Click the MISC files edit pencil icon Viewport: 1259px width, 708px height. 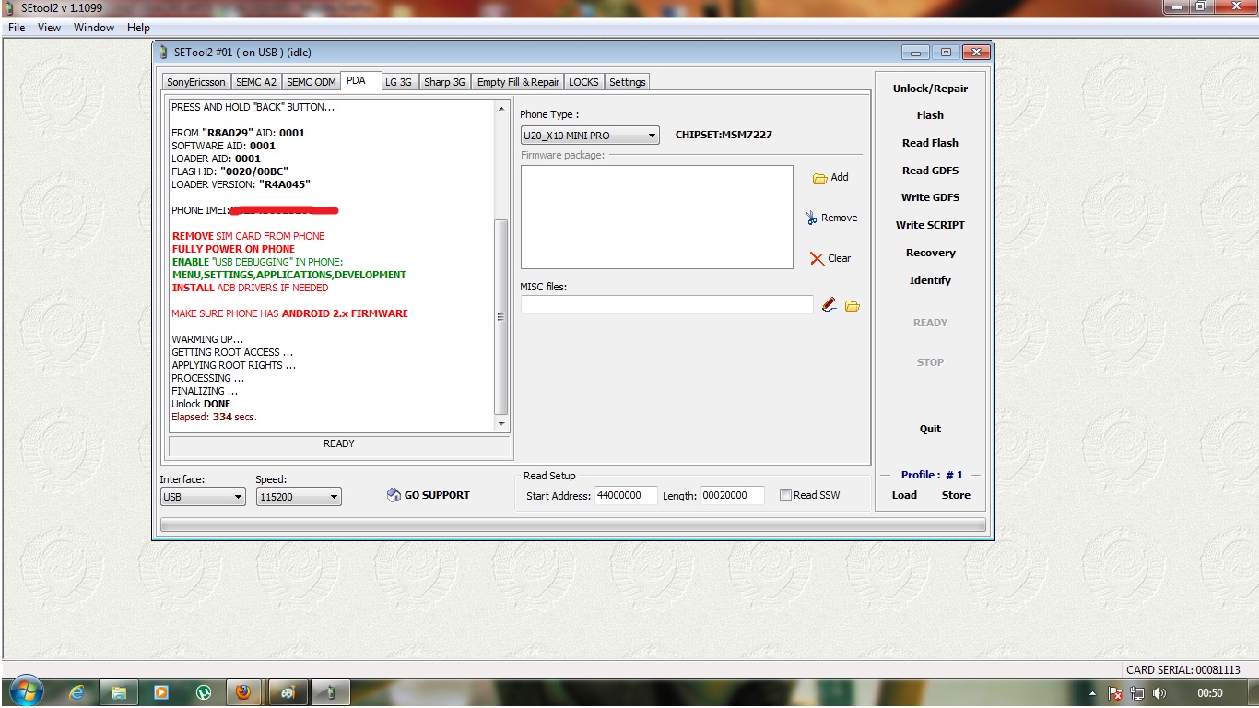tap(829, 305)
